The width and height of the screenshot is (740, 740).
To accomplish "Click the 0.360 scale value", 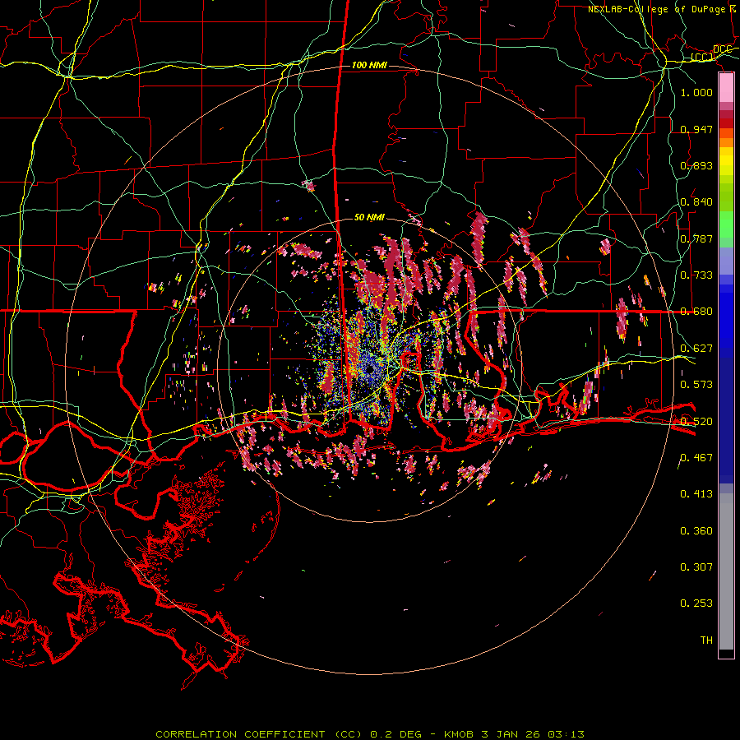I will pyautogui.click(x=696, y=531).
